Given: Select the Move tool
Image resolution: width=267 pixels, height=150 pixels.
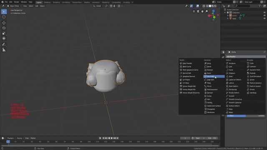Looking at the screenshot, I should [x=4, y=23].
